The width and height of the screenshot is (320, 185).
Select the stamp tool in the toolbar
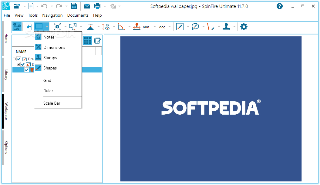226,27
